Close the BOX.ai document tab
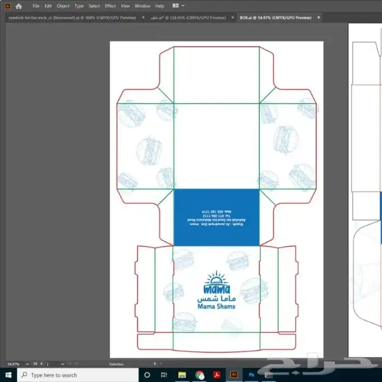This screenshot has width=382, height=382. [x=319, y=18]
